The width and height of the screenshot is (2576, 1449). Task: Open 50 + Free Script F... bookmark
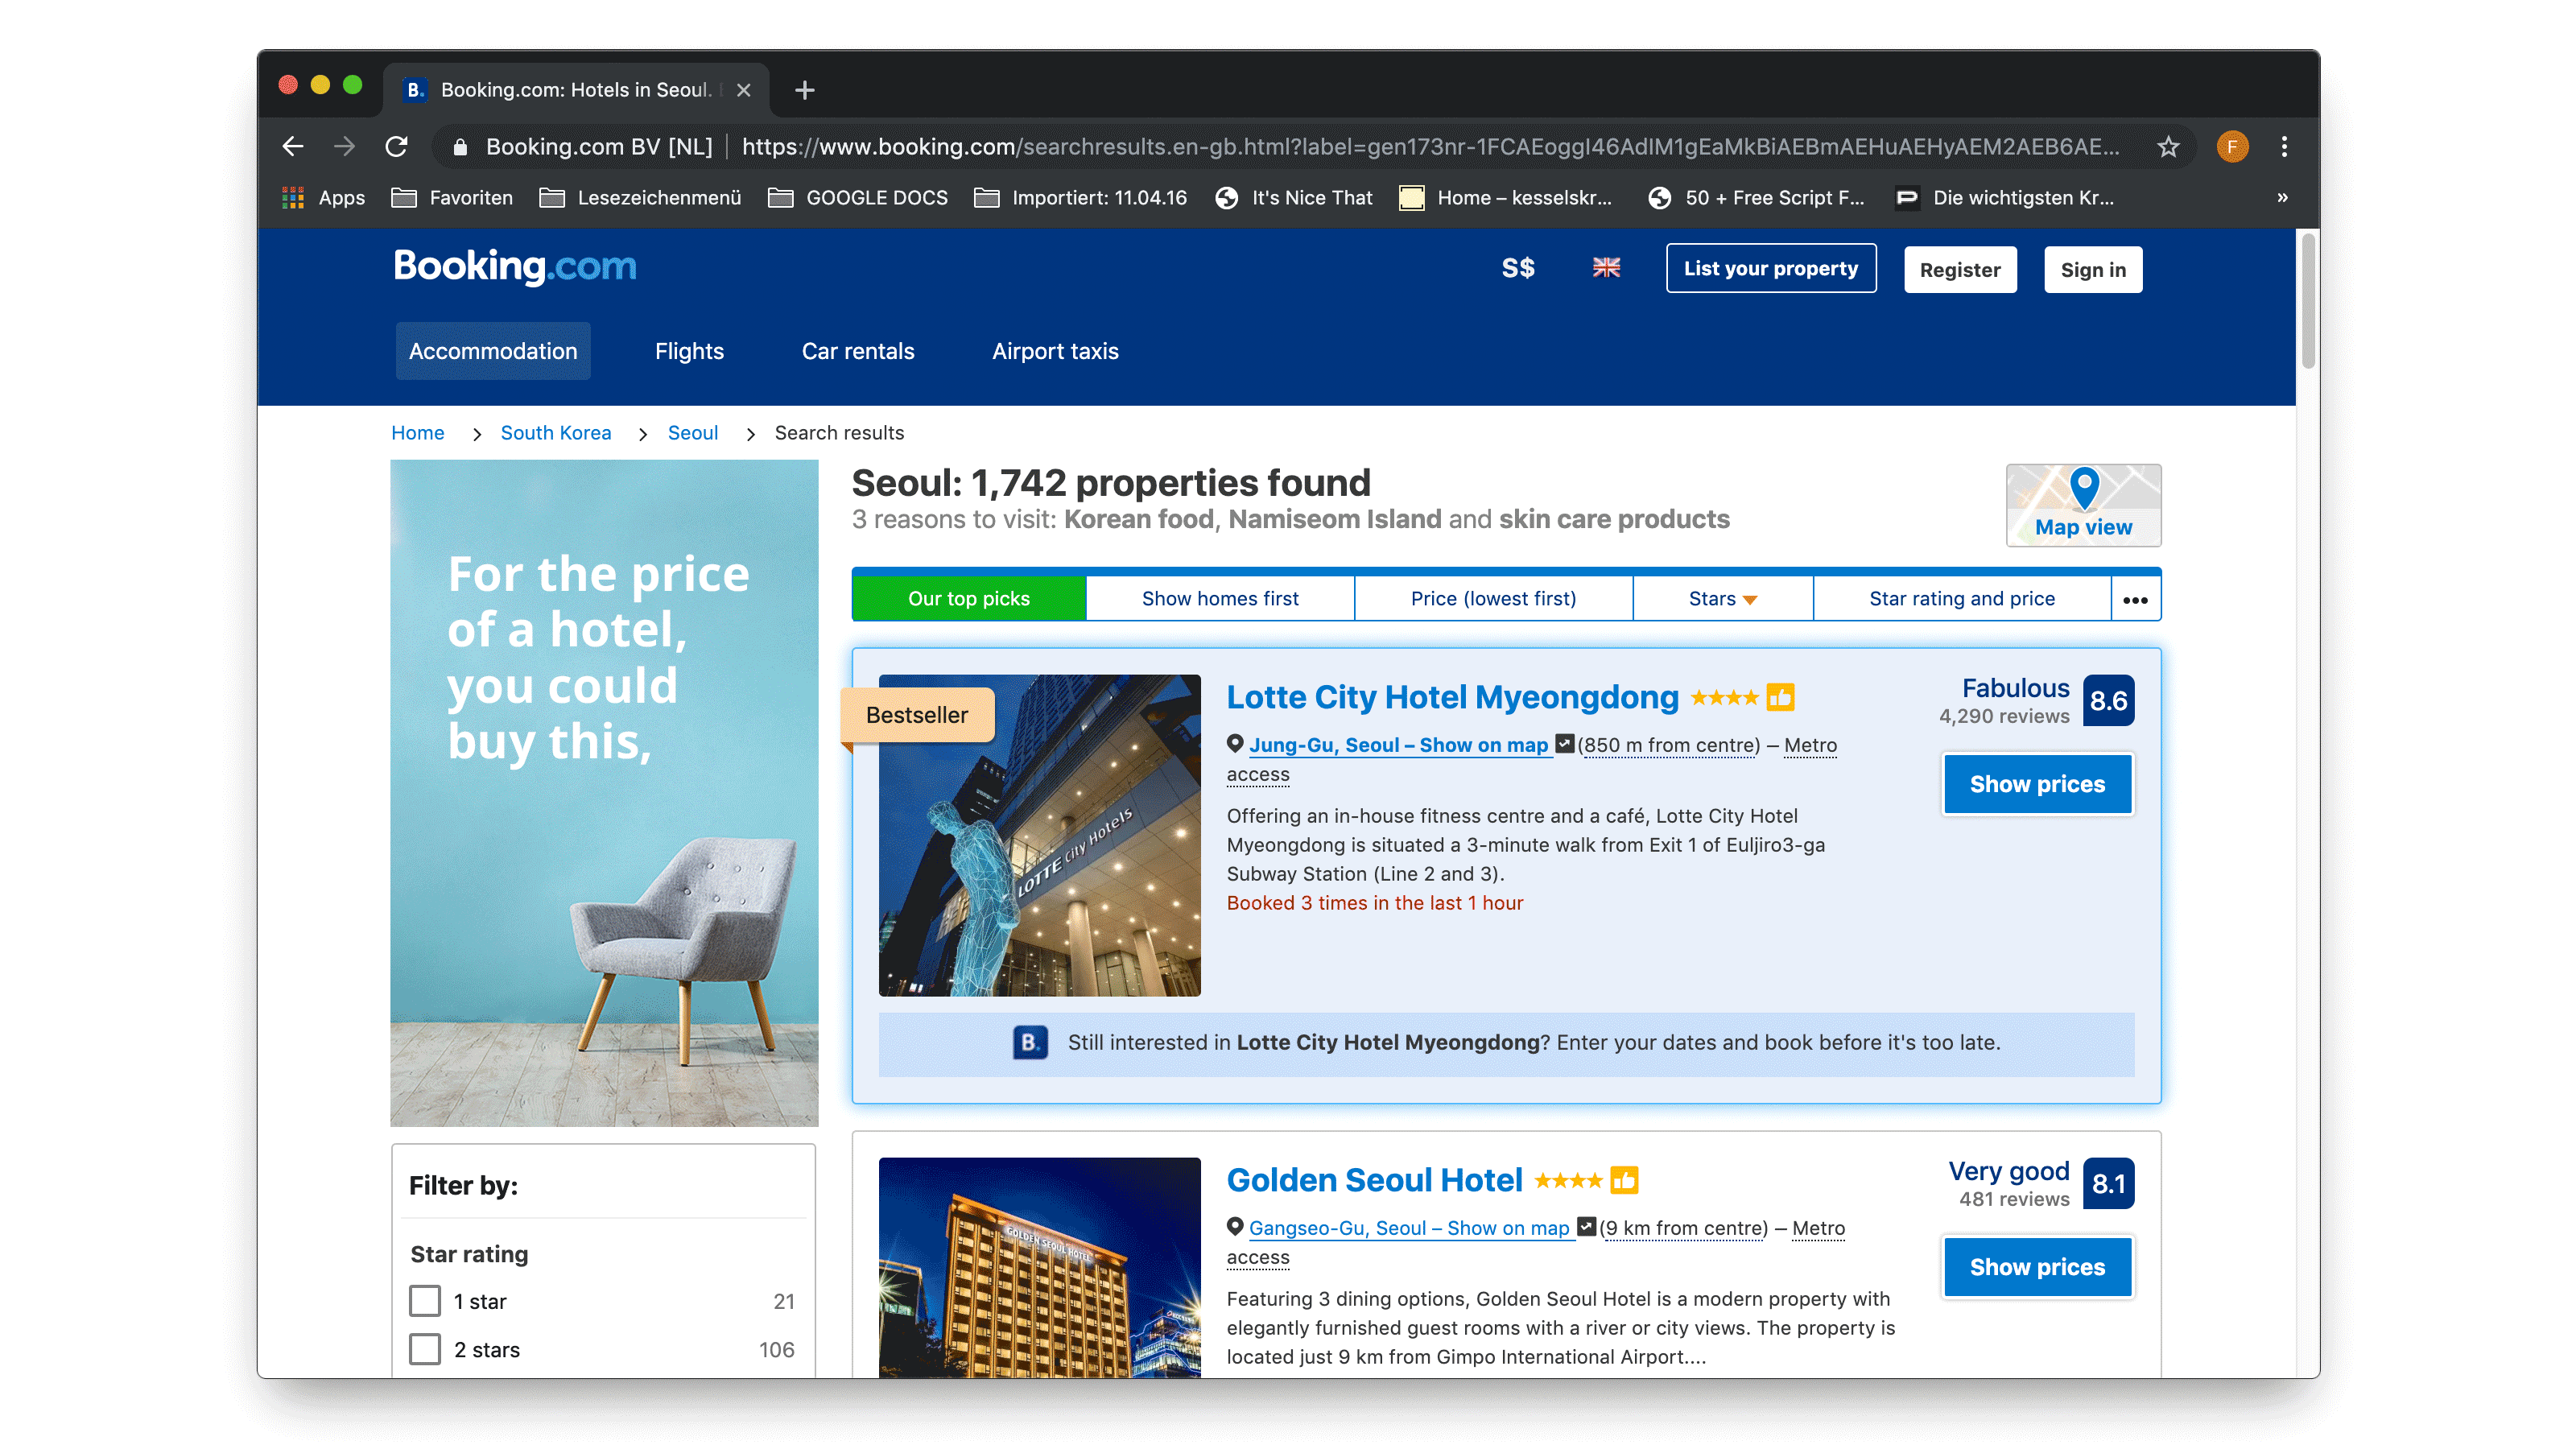tap(1756, 198)
